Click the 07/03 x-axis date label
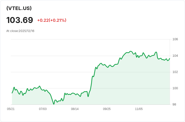This screenshot has height=122, width=185. click(x=43, y=109)
